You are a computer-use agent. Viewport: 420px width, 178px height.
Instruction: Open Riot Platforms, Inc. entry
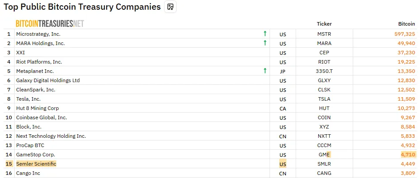coord(39,62)
